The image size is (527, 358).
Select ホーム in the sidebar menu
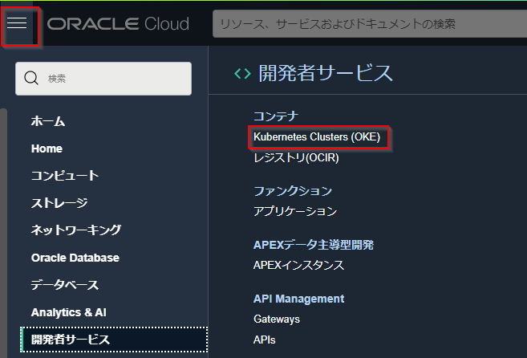pos(48,121)
